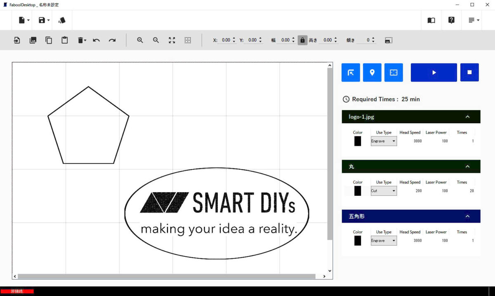The height and width of the screenshot is (296, 495).
Task: Open the hamburger settings menu
Action: point(474,20)
